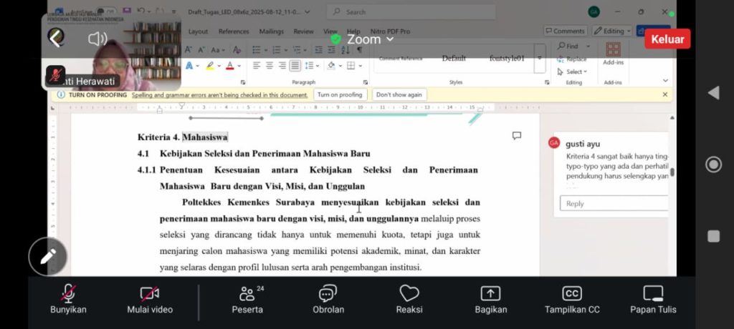Image resolution: width=734 pixels, height=329 pixels.
Task: Click the Comments button
Action: (565, 31)
